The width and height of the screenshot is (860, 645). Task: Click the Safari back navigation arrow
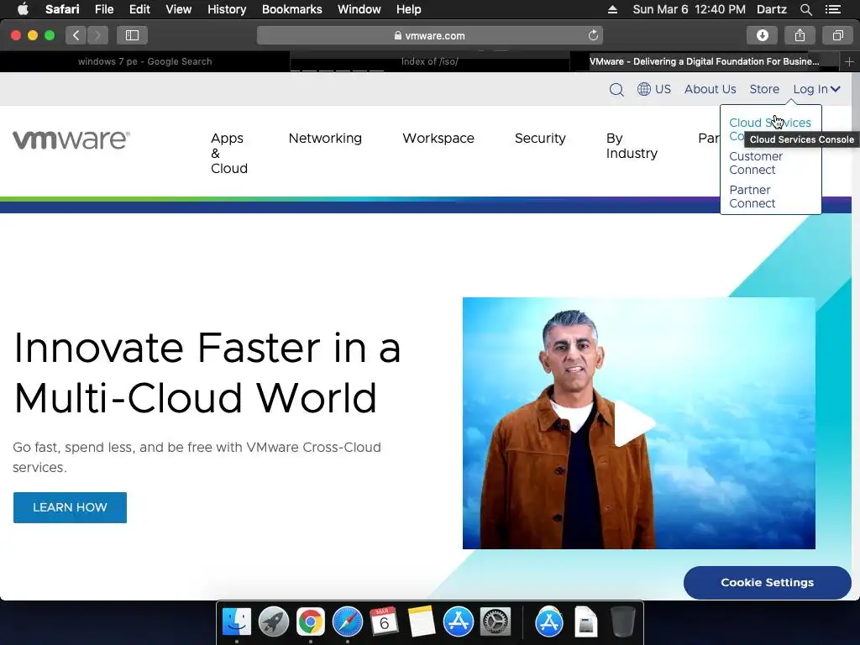[x=76, y=35]
